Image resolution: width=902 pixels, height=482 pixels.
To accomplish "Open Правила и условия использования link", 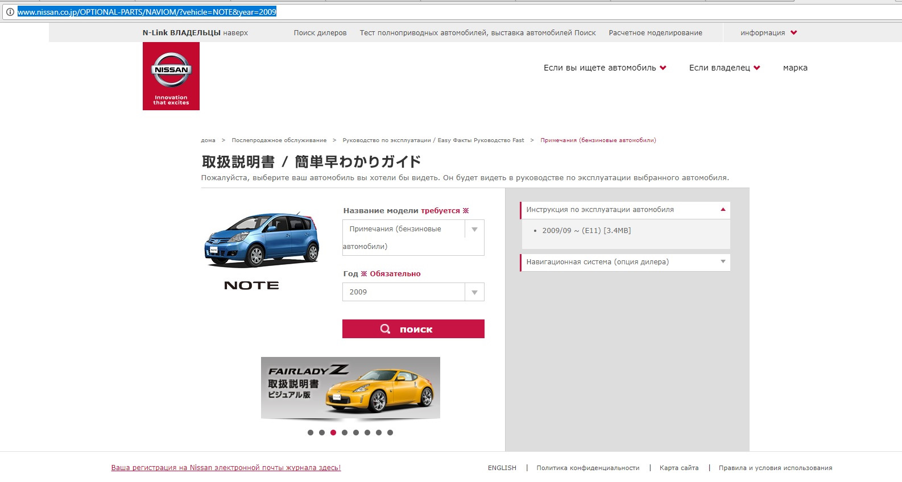I will 775,468.
